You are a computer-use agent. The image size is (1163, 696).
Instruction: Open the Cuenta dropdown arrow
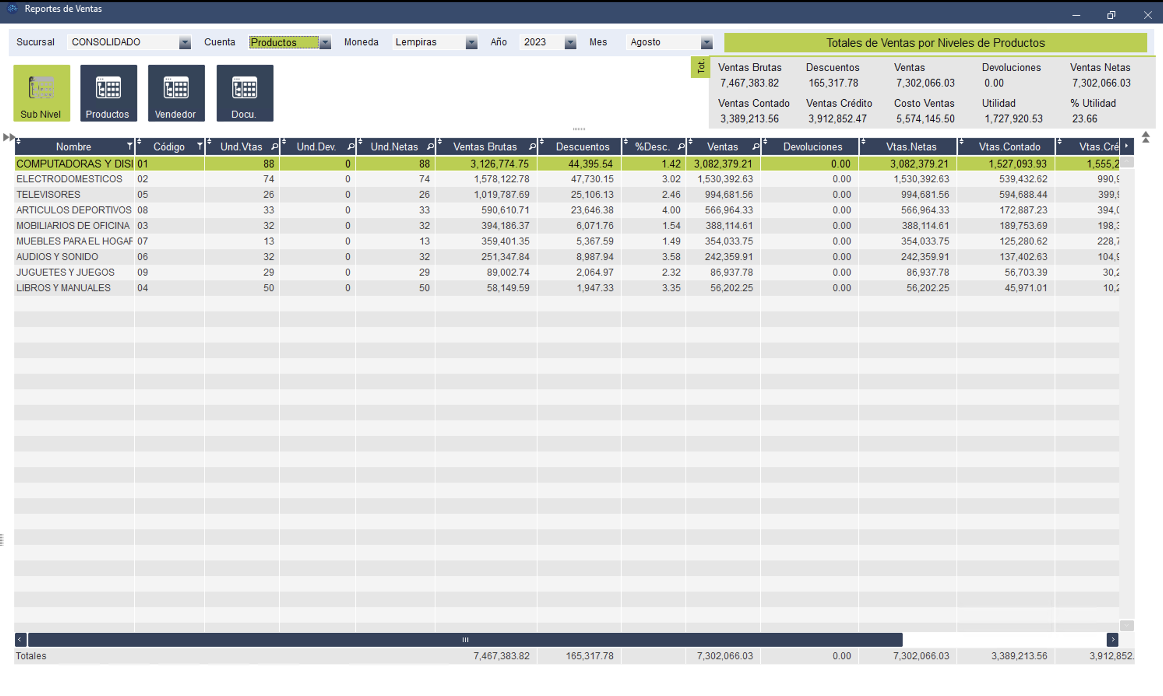325,42
